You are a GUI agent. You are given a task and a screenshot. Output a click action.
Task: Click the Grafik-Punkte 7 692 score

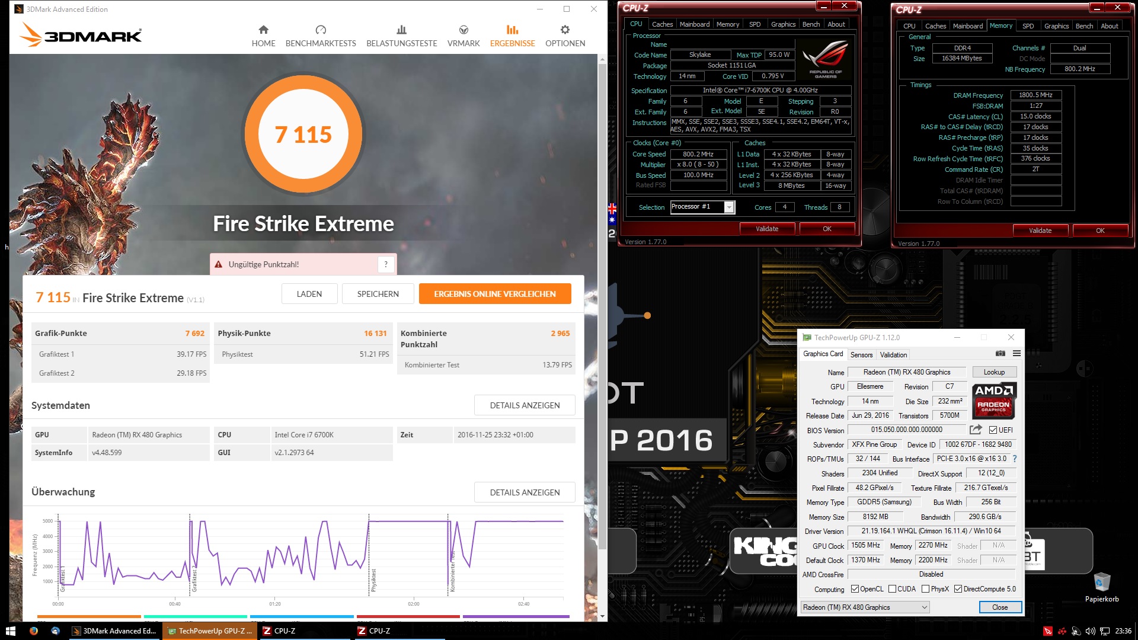[194, 334]
